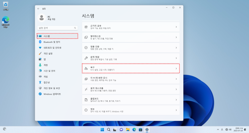Show hidden tray icons chevron

pos(218,130)
